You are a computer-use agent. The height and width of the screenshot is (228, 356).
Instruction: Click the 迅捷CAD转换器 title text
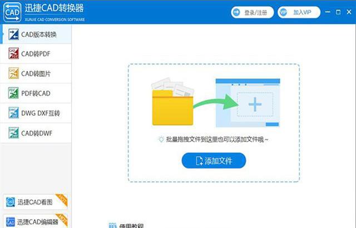point(54,8)
